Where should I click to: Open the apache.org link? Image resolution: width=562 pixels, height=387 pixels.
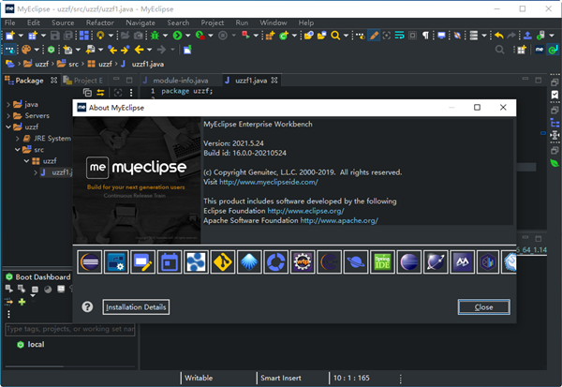(x=339, y=220)
